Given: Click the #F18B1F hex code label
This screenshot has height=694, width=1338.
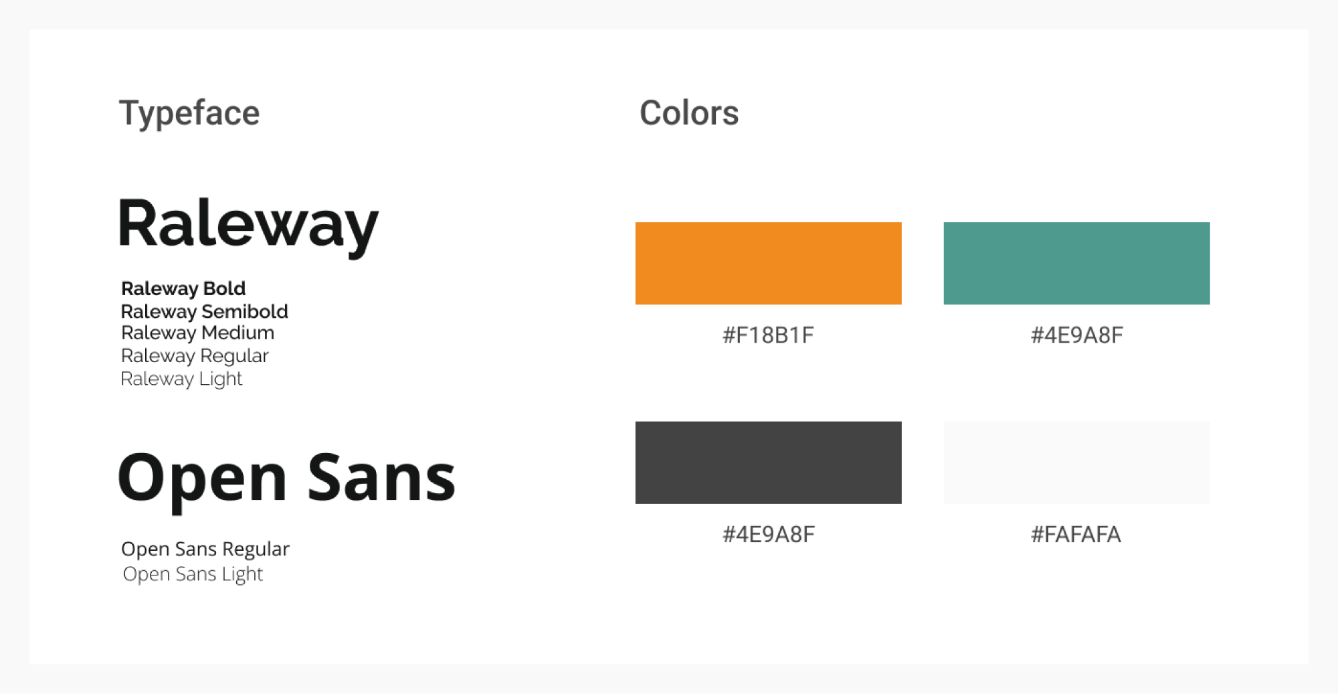Looking at the screenshot, I should tap(768, 335).
